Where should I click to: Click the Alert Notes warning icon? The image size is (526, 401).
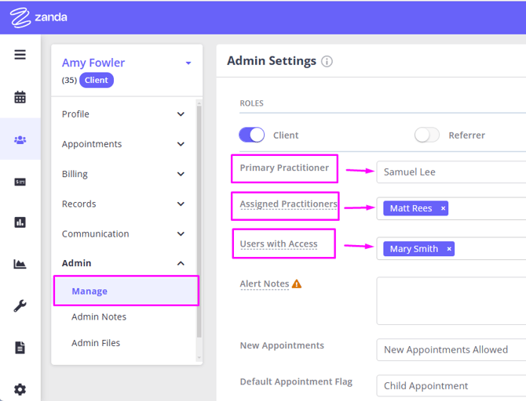click(x=297, y=284)
